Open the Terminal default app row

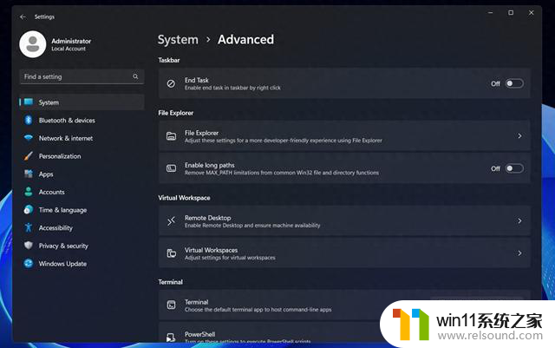[x=344, y=305]
